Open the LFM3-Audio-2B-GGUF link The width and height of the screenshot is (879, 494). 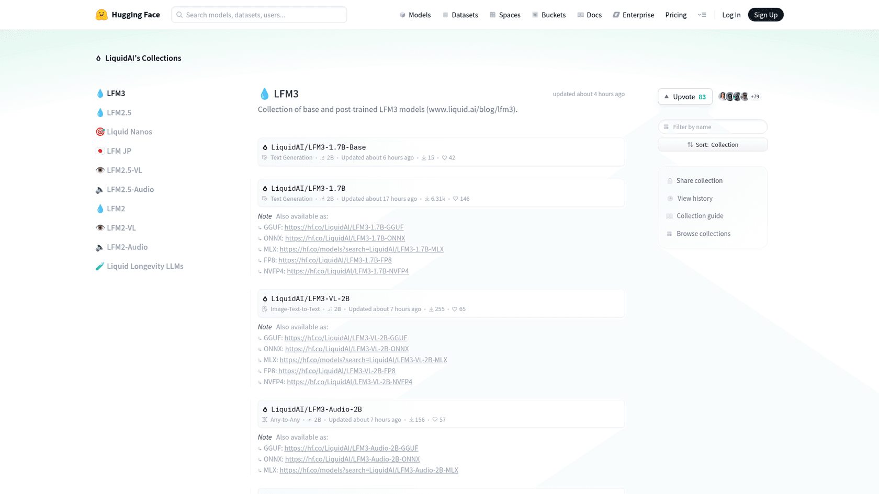(x=351, y=449)
